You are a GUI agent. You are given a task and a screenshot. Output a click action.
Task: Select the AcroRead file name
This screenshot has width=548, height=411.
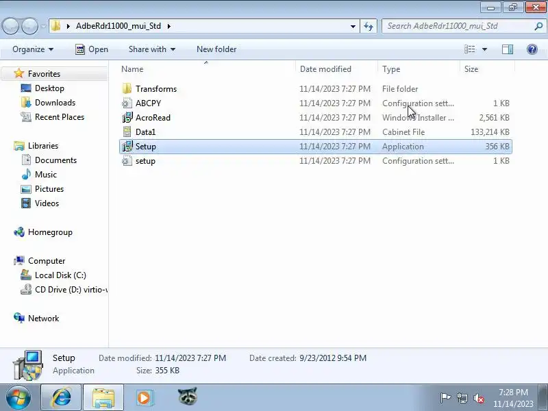(x=153, y=117)
